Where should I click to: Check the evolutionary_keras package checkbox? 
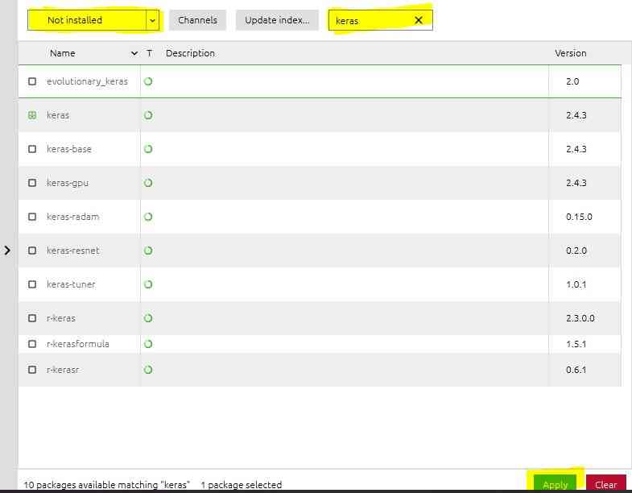coord(32,81)
